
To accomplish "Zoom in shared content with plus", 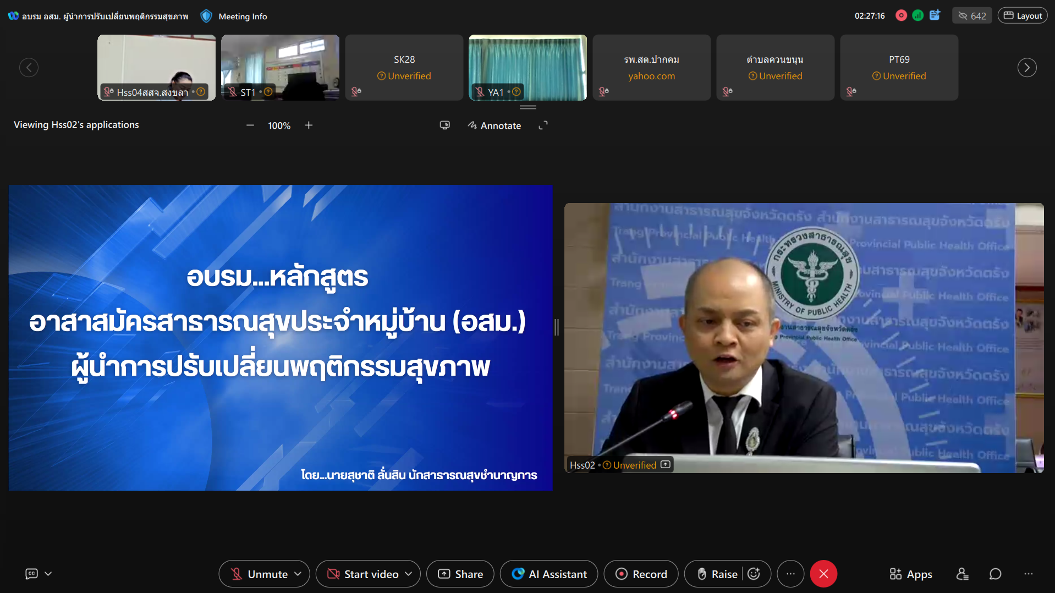I will coord(309,125).
